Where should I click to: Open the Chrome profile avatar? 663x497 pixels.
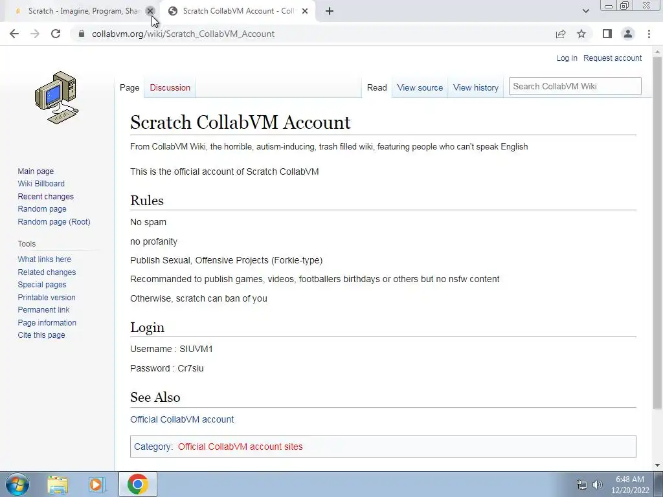click(628, 34)
